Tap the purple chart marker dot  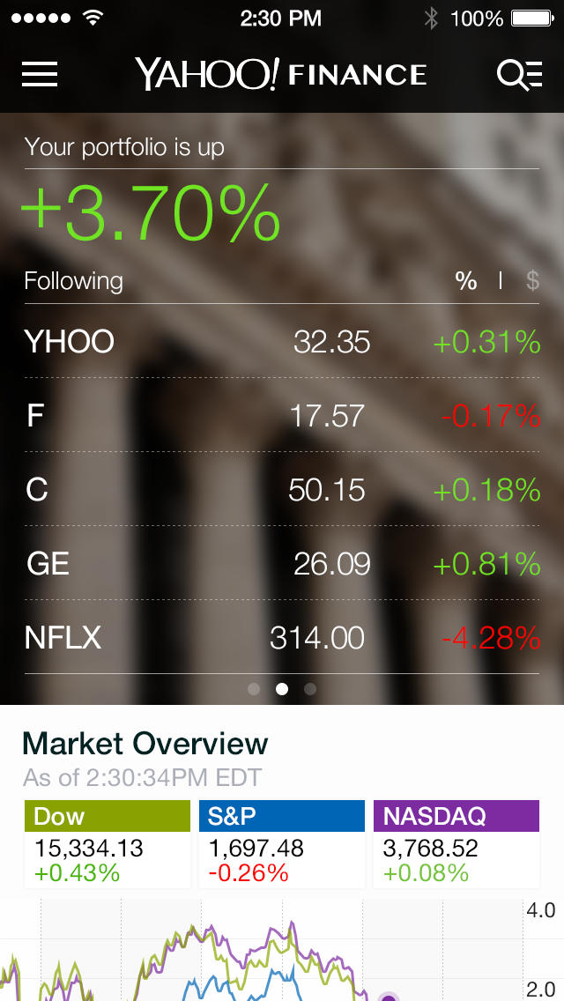click(x=388, y=996)
